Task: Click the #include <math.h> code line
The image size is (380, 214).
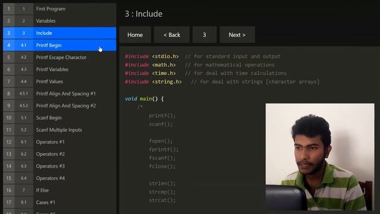Action: click(199, 65)
